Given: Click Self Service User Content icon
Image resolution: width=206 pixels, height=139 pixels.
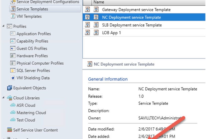Looking at the screenshot, I should click(10, 130).
